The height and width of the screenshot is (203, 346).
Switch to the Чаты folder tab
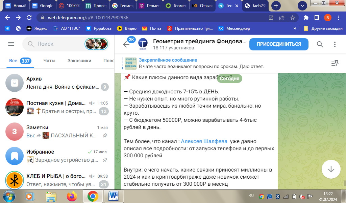coord(49,61)
